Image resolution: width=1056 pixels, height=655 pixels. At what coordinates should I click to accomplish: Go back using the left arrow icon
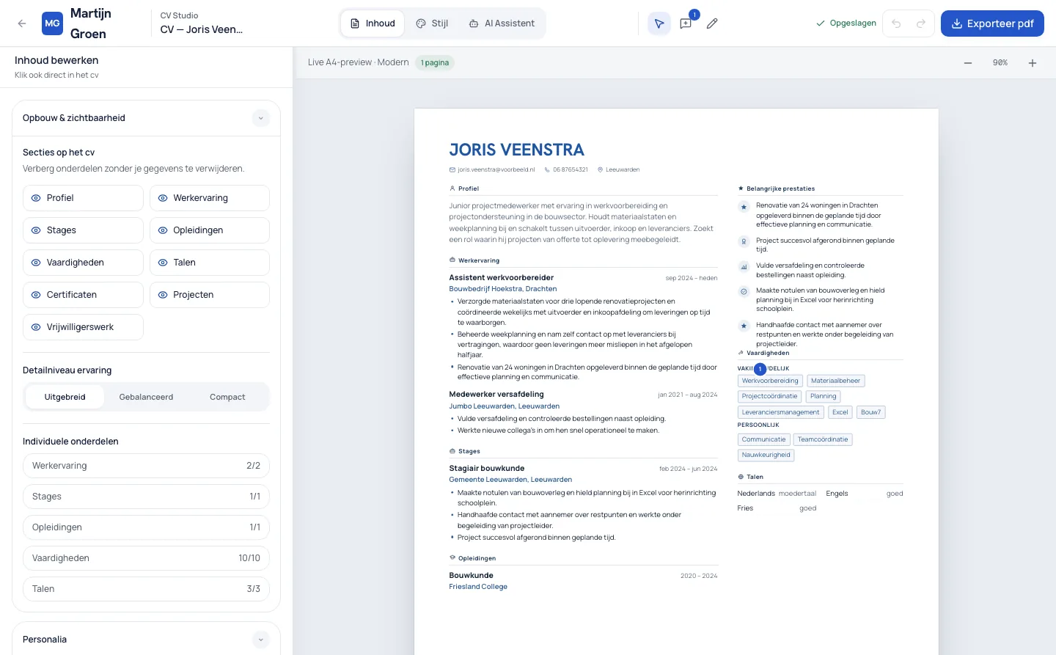(x=22, y=23)
